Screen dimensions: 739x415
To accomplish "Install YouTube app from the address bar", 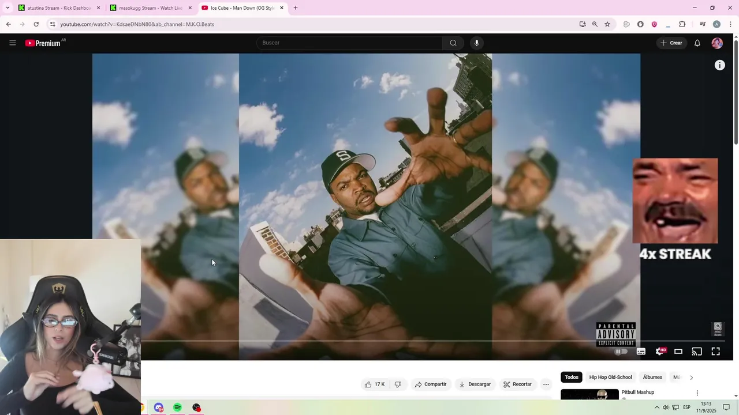I will coord(583,24).
